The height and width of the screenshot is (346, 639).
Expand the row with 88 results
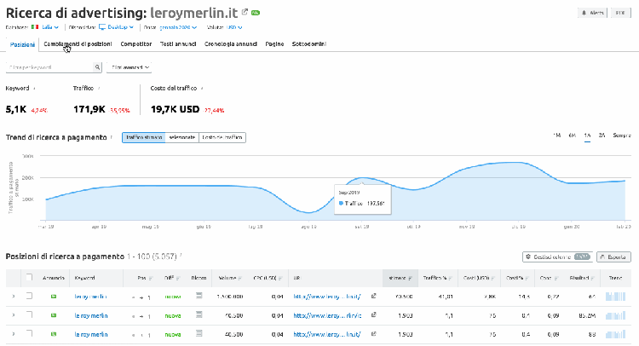pos(14,334)
